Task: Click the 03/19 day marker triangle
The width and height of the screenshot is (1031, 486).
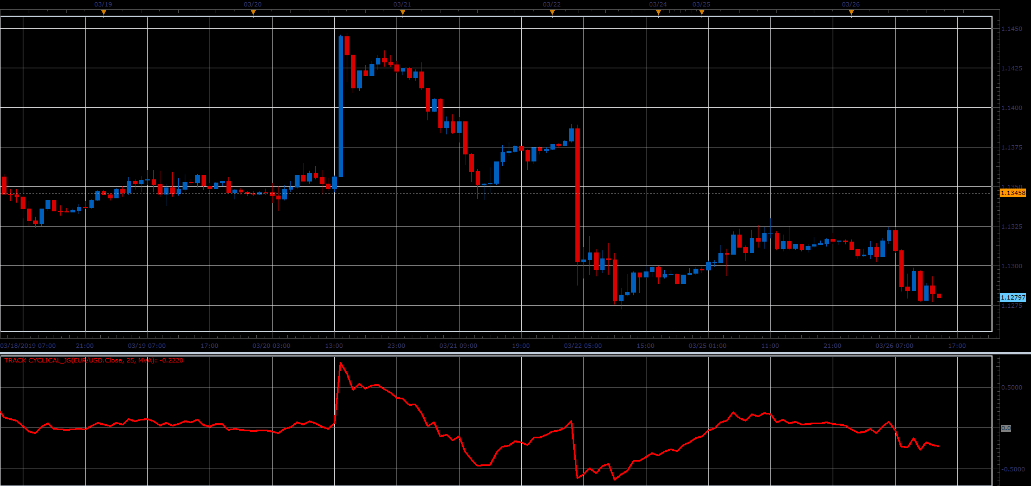Action: click(x=103, y=12)
